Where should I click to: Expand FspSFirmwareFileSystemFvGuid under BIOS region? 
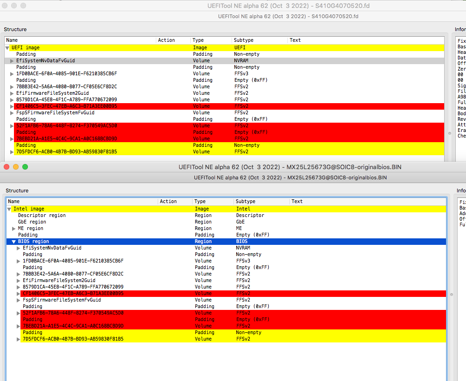[x=19, y=301]
